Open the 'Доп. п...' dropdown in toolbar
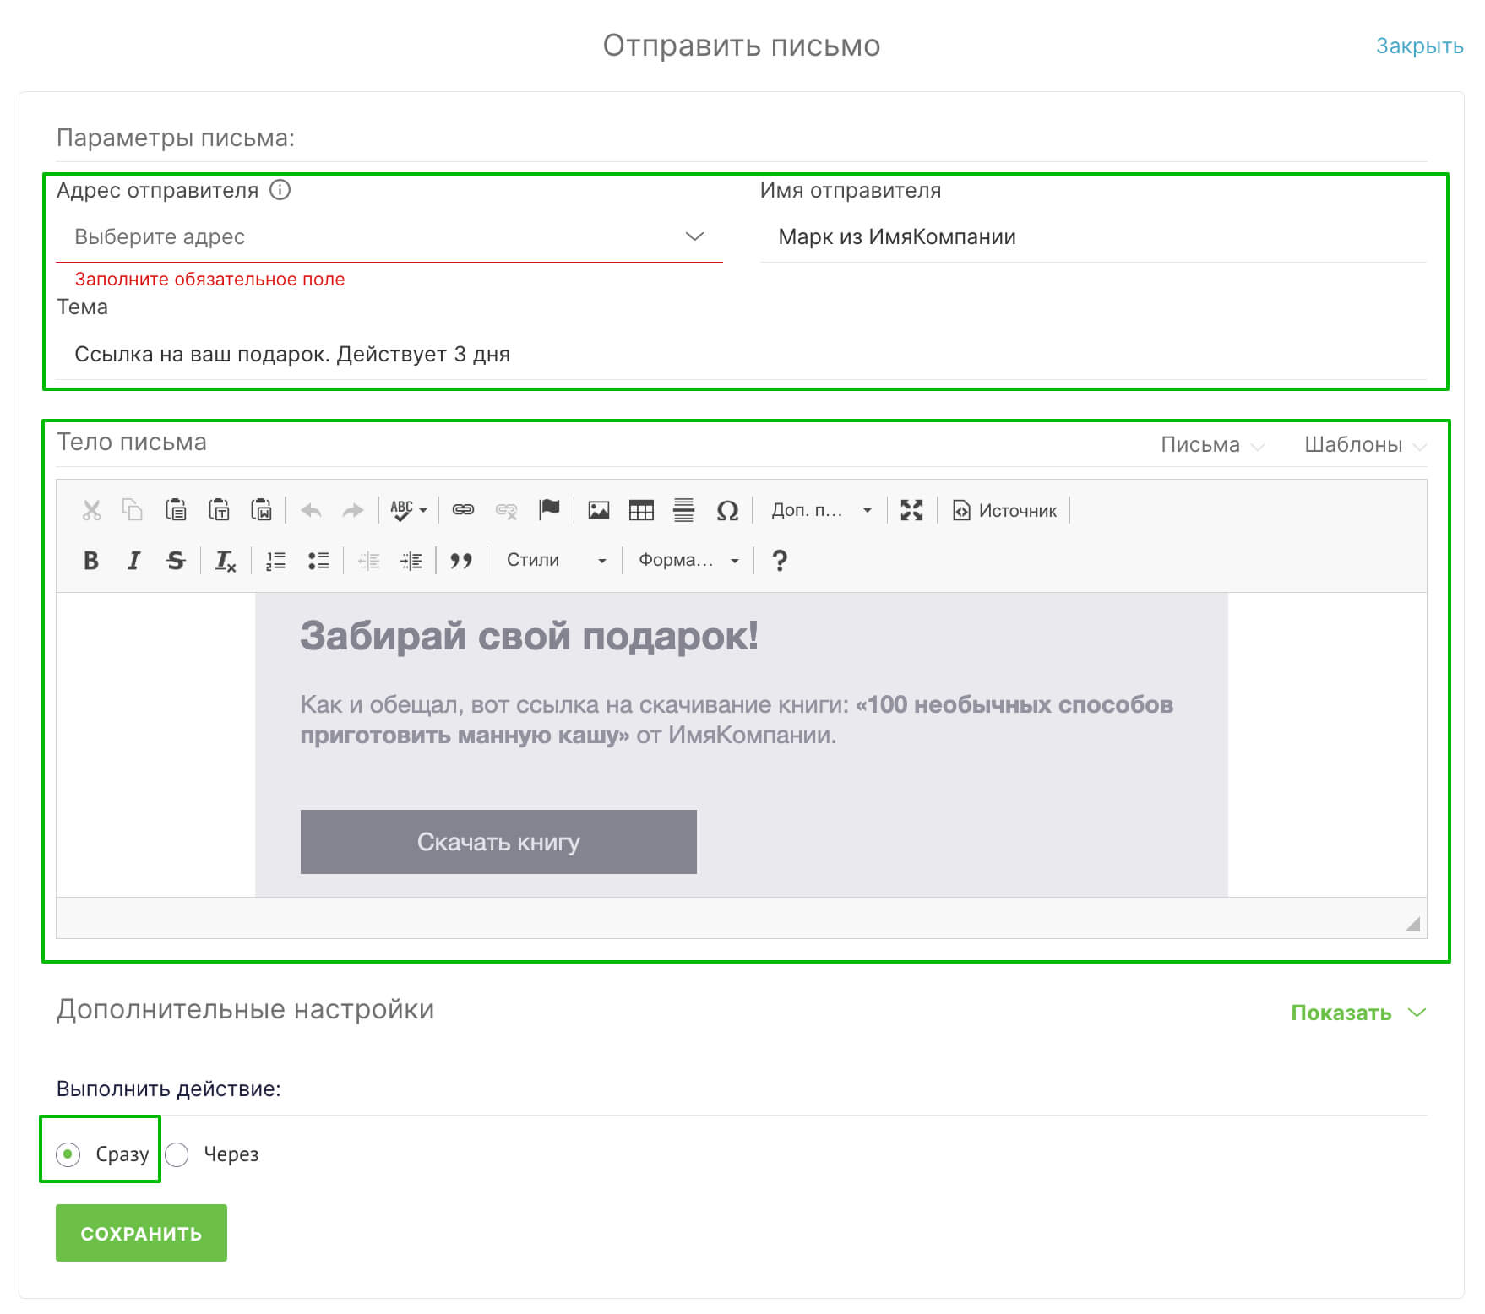Screen dimensions: 1485x1314 821,510
